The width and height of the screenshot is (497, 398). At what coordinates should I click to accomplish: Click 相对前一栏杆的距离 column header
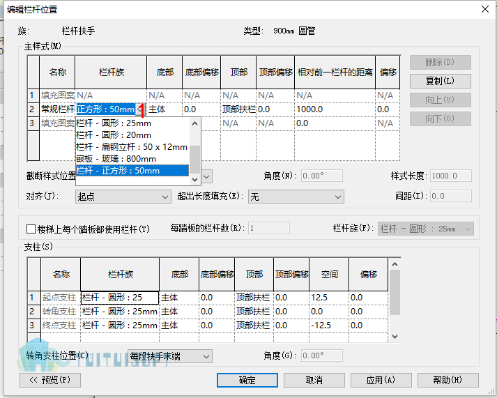(335, 72)
